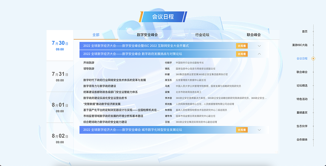Image resolution: width=326 pixels, height=166 pixels.
Task: Click the 领导致辞 agenda item
Action: click(89, 69)
